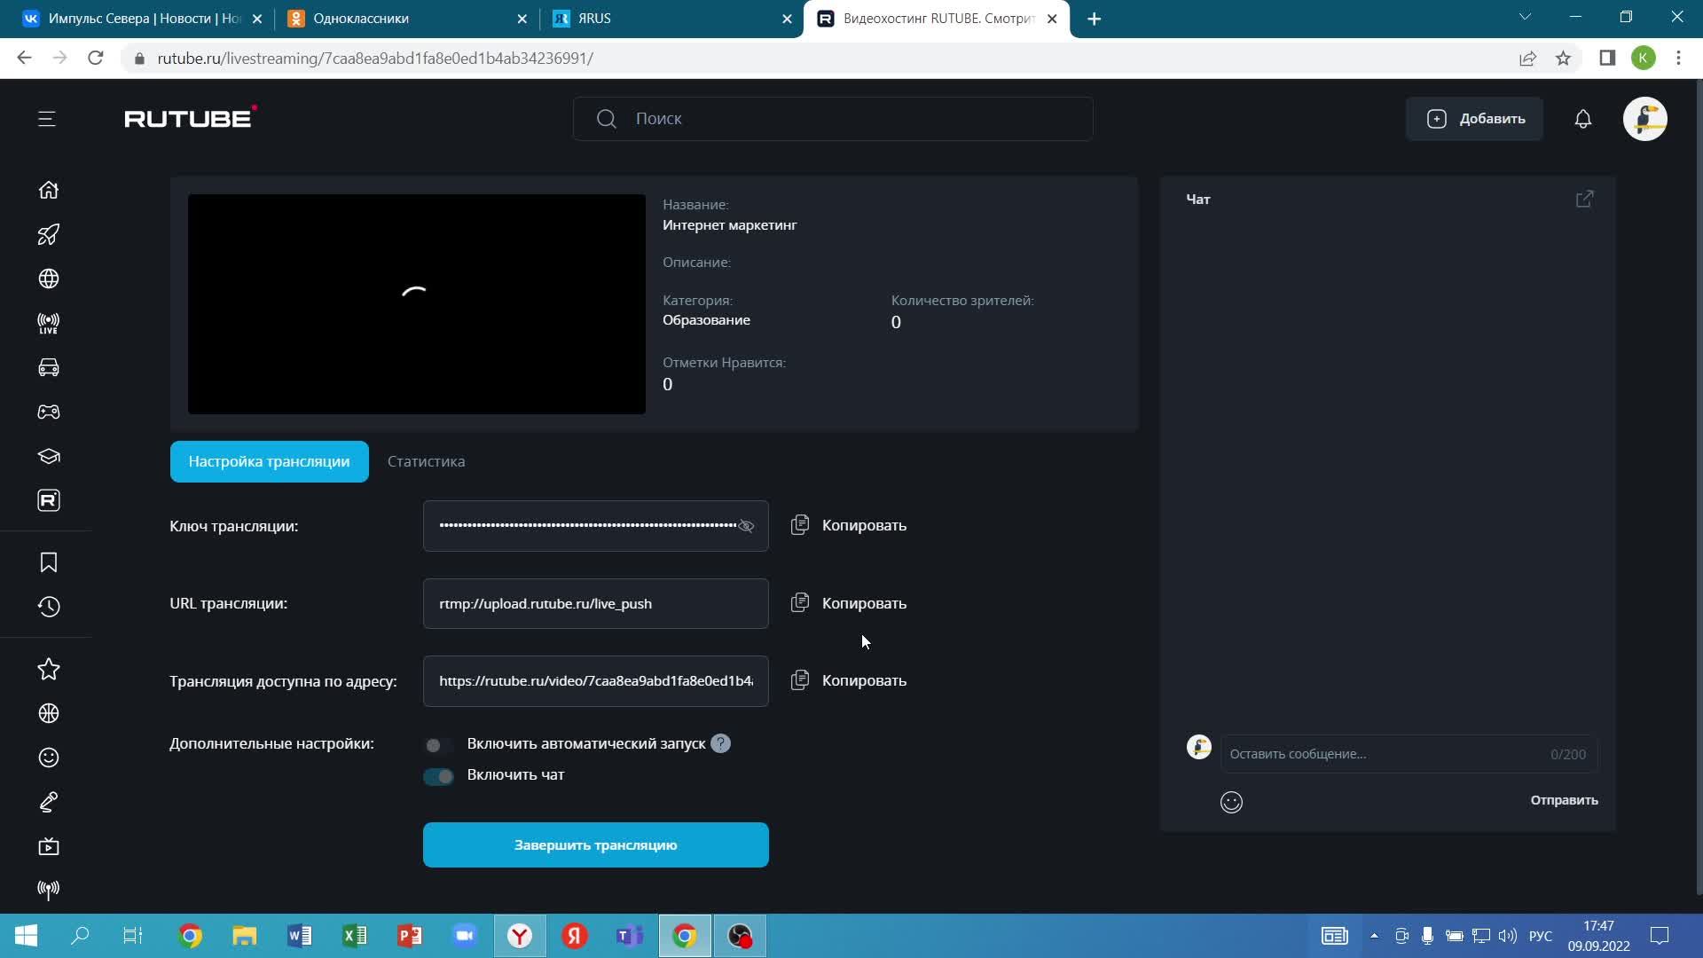Open the notifications bell
Image resolution: width=1703 pixels, height=958 pixels.
point(1583,119)
